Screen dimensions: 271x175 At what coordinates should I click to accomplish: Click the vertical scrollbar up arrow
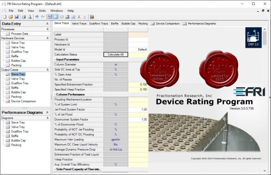(x=265, y=29)
